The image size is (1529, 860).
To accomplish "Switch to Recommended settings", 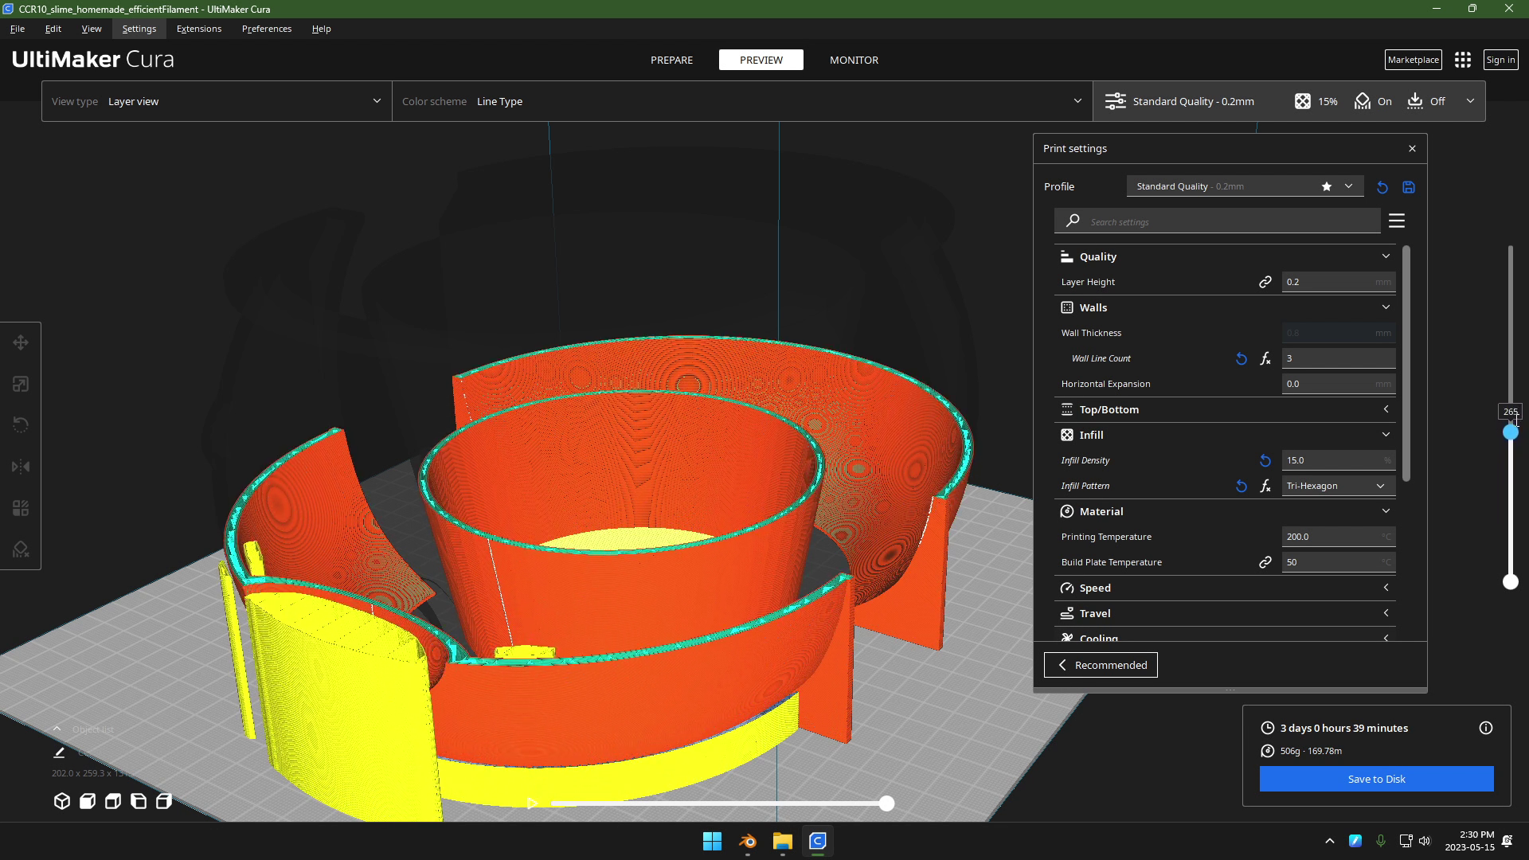I will click(1101, 665).
